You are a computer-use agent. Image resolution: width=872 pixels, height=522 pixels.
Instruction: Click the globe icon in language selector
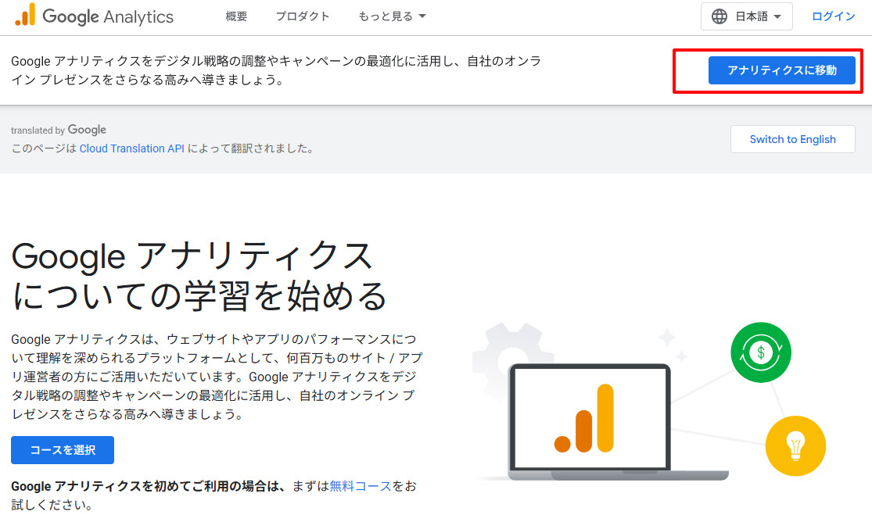719,16
